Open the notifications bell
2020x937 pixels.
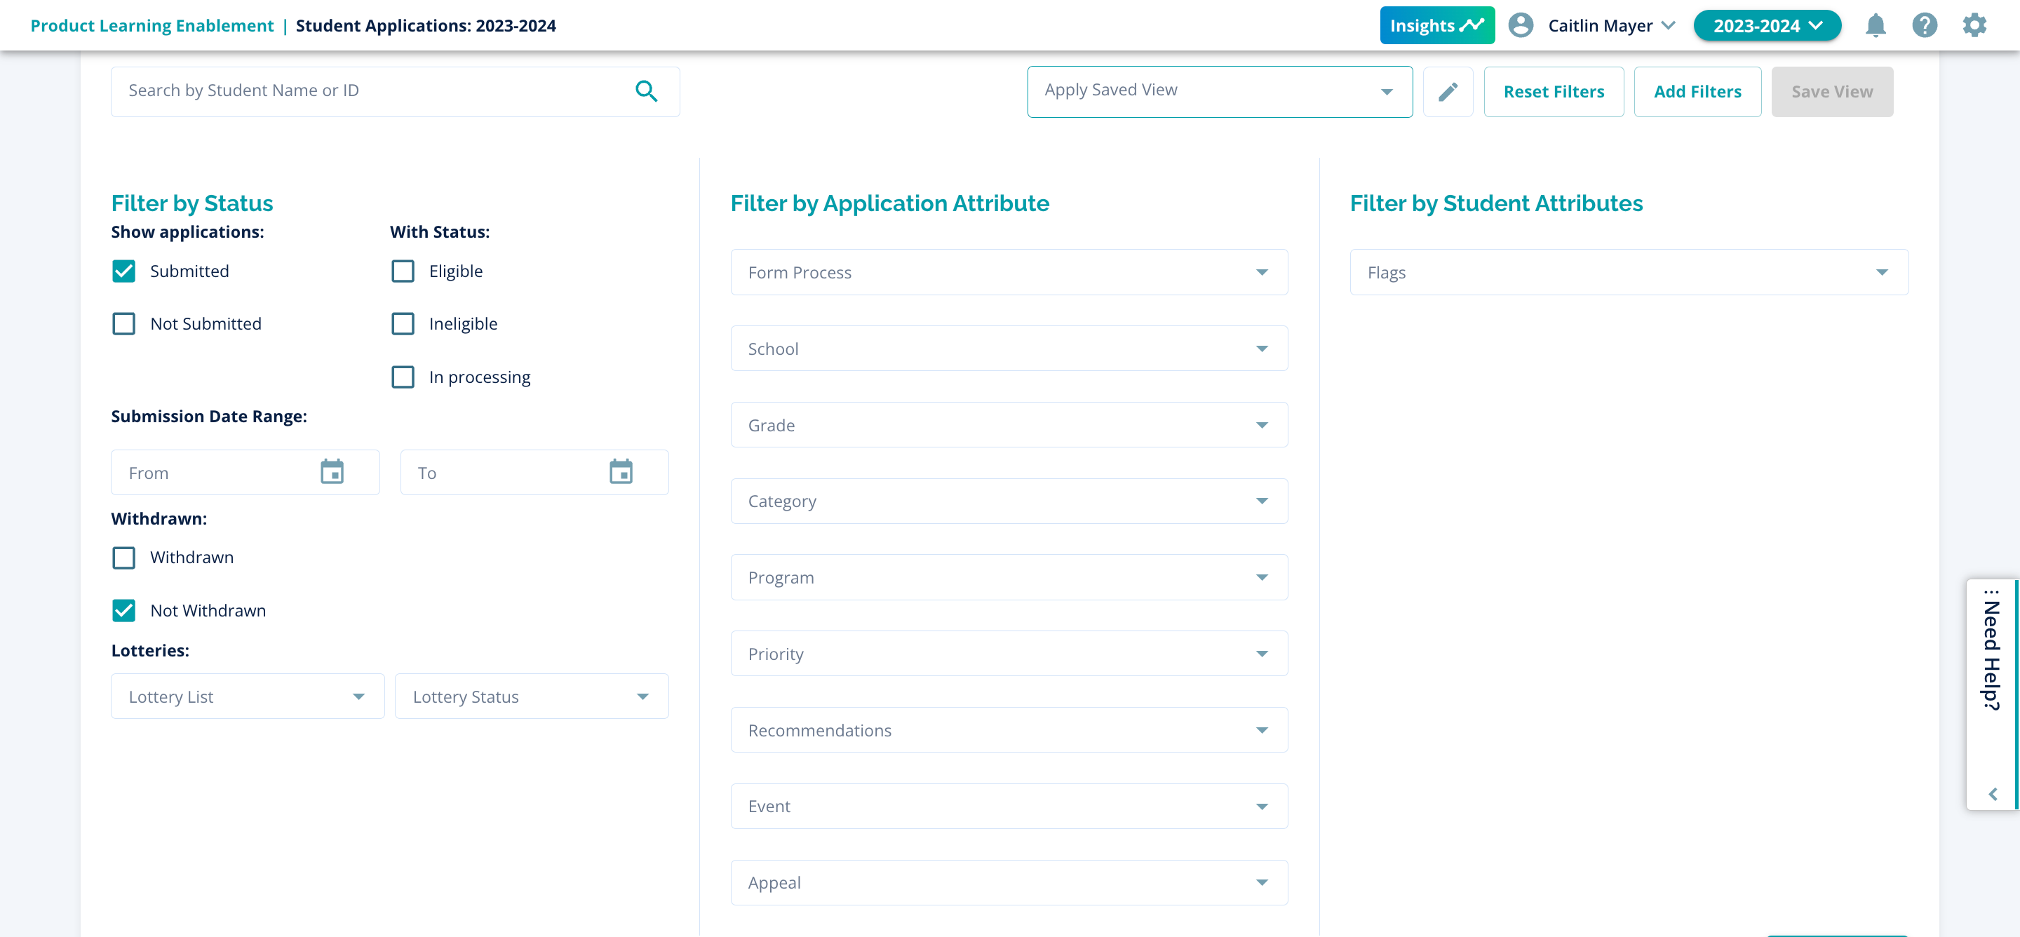click(1875, 25)
